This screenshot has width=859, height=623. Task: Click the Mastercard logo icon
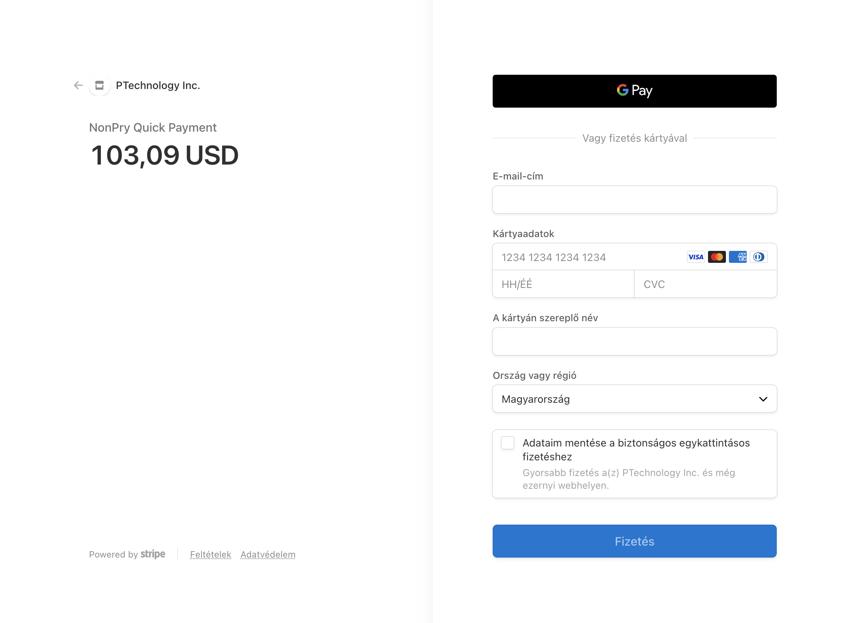tap(717, 257)
